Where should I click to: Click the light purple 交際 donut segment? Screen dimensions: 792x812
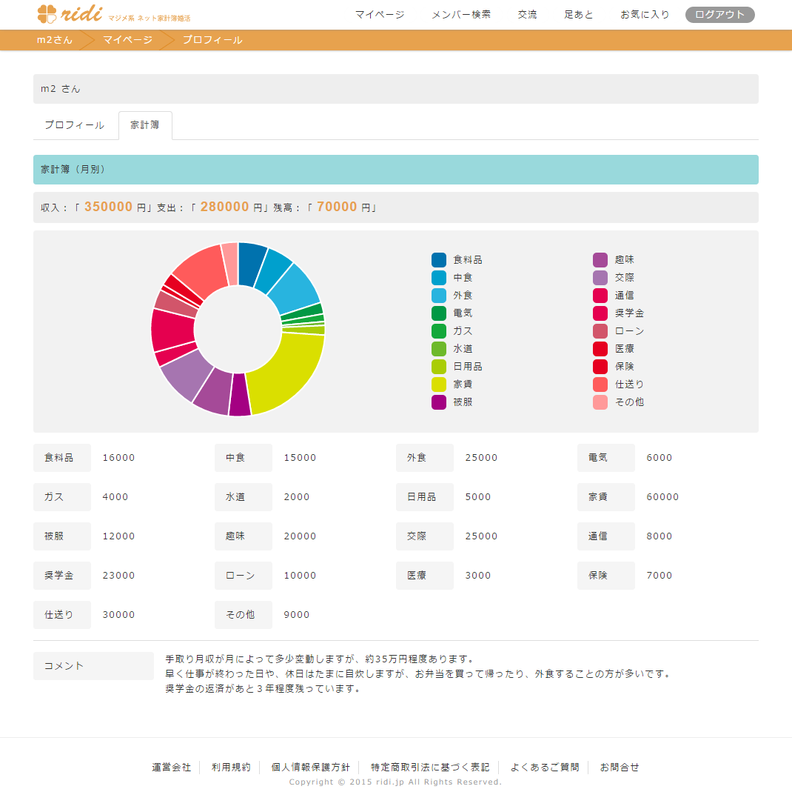pos(185,377)
